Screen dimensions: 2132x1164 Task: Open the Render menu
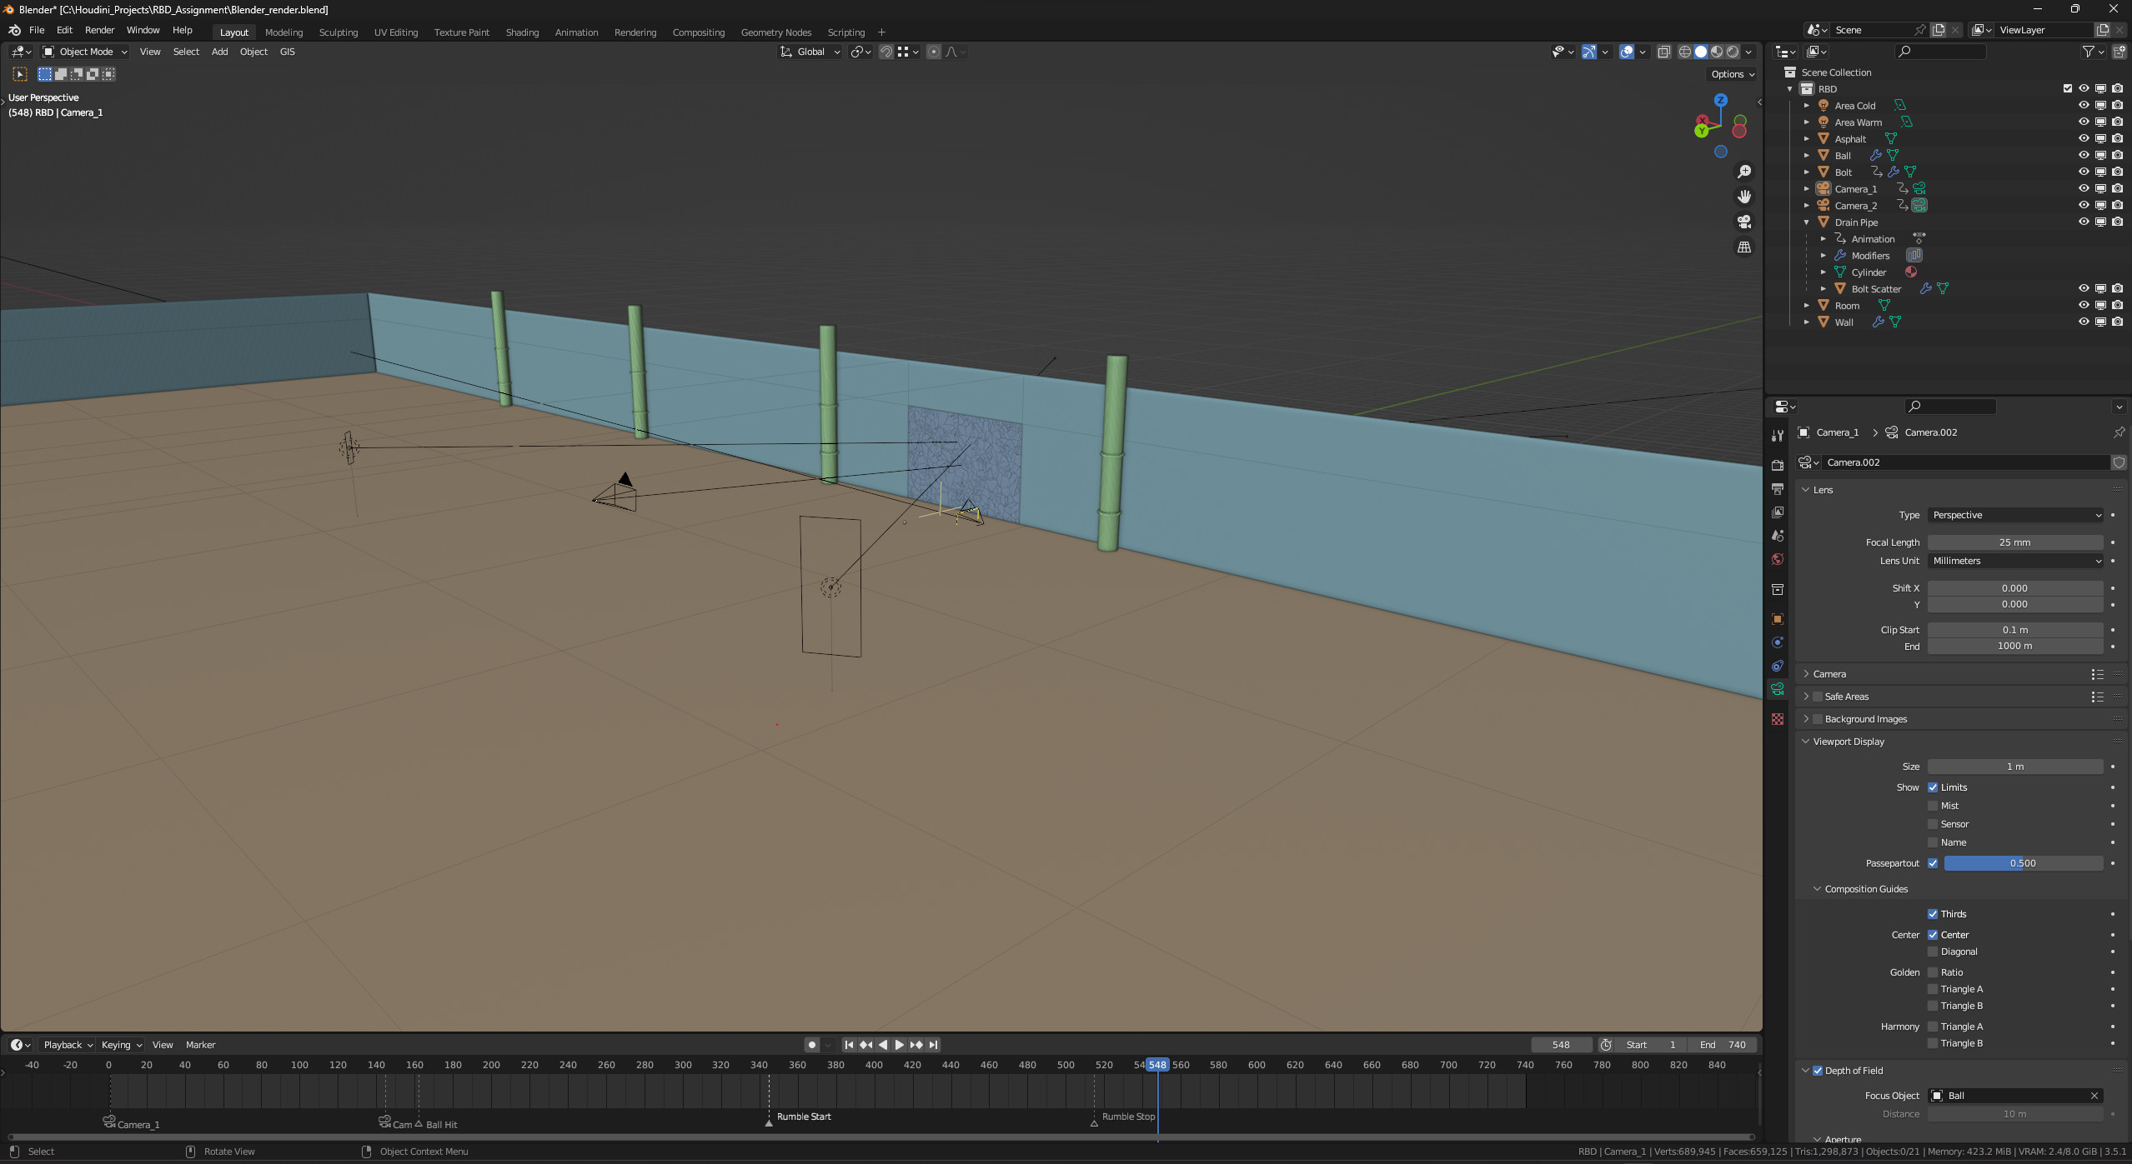99,30
